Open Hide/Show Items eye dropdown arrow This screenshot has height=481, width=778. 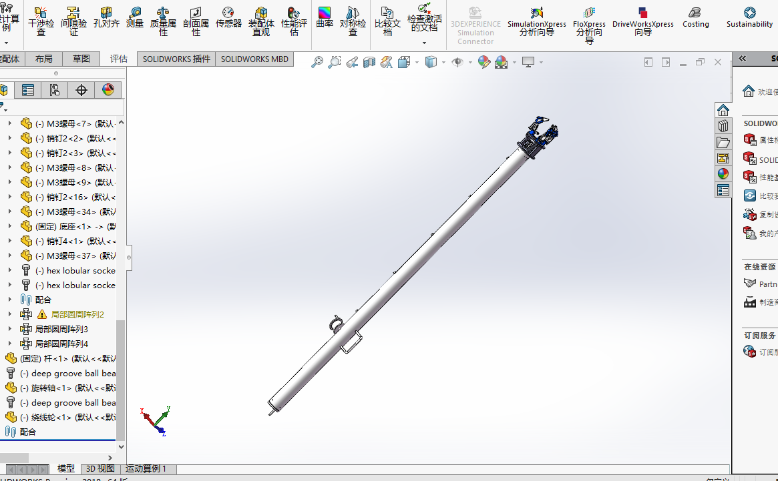(x=470, y=63)
